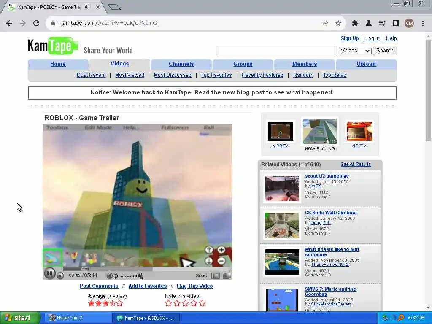432x324 pixels.
Task: Click the share page icon in the address bar
Action: point(325,24)
